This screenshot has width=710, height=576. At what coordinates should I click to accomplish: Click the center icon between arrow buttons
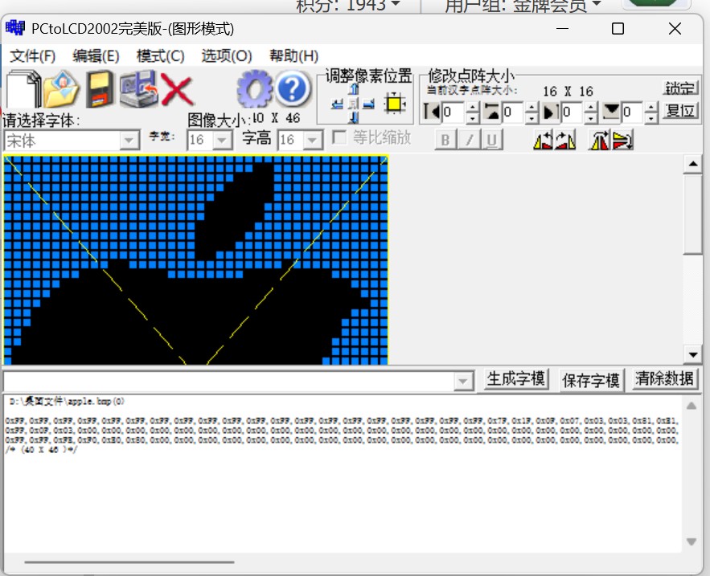point(354,104)
